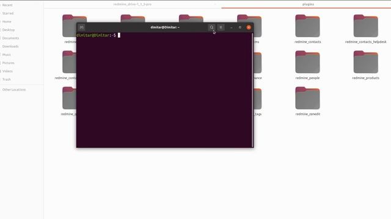Viewport: 391px width, 219px height.
Task: Select the redmine_products name label
Action: point(365,78)
